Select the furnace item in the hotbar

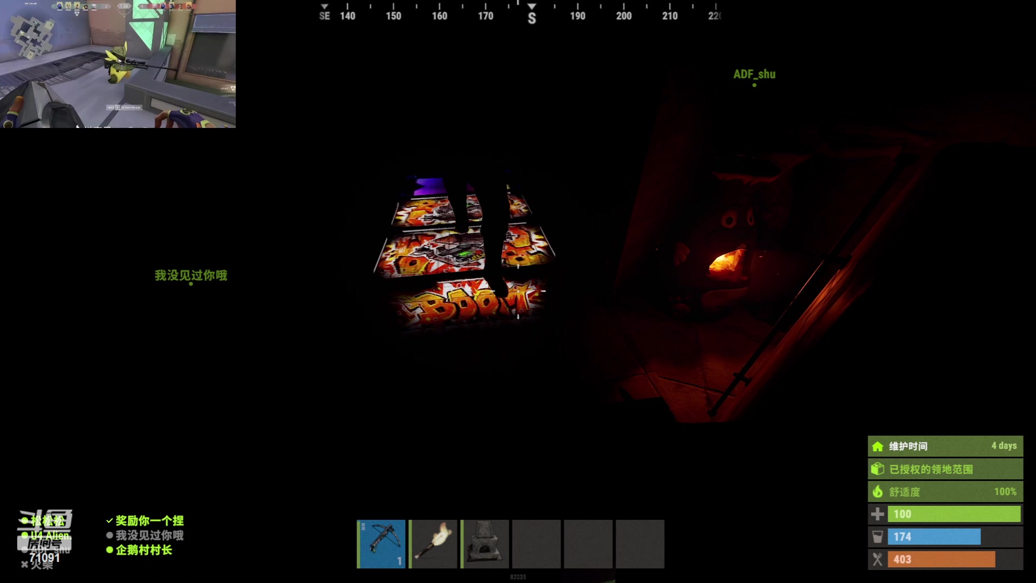click(x=485, y=544)
